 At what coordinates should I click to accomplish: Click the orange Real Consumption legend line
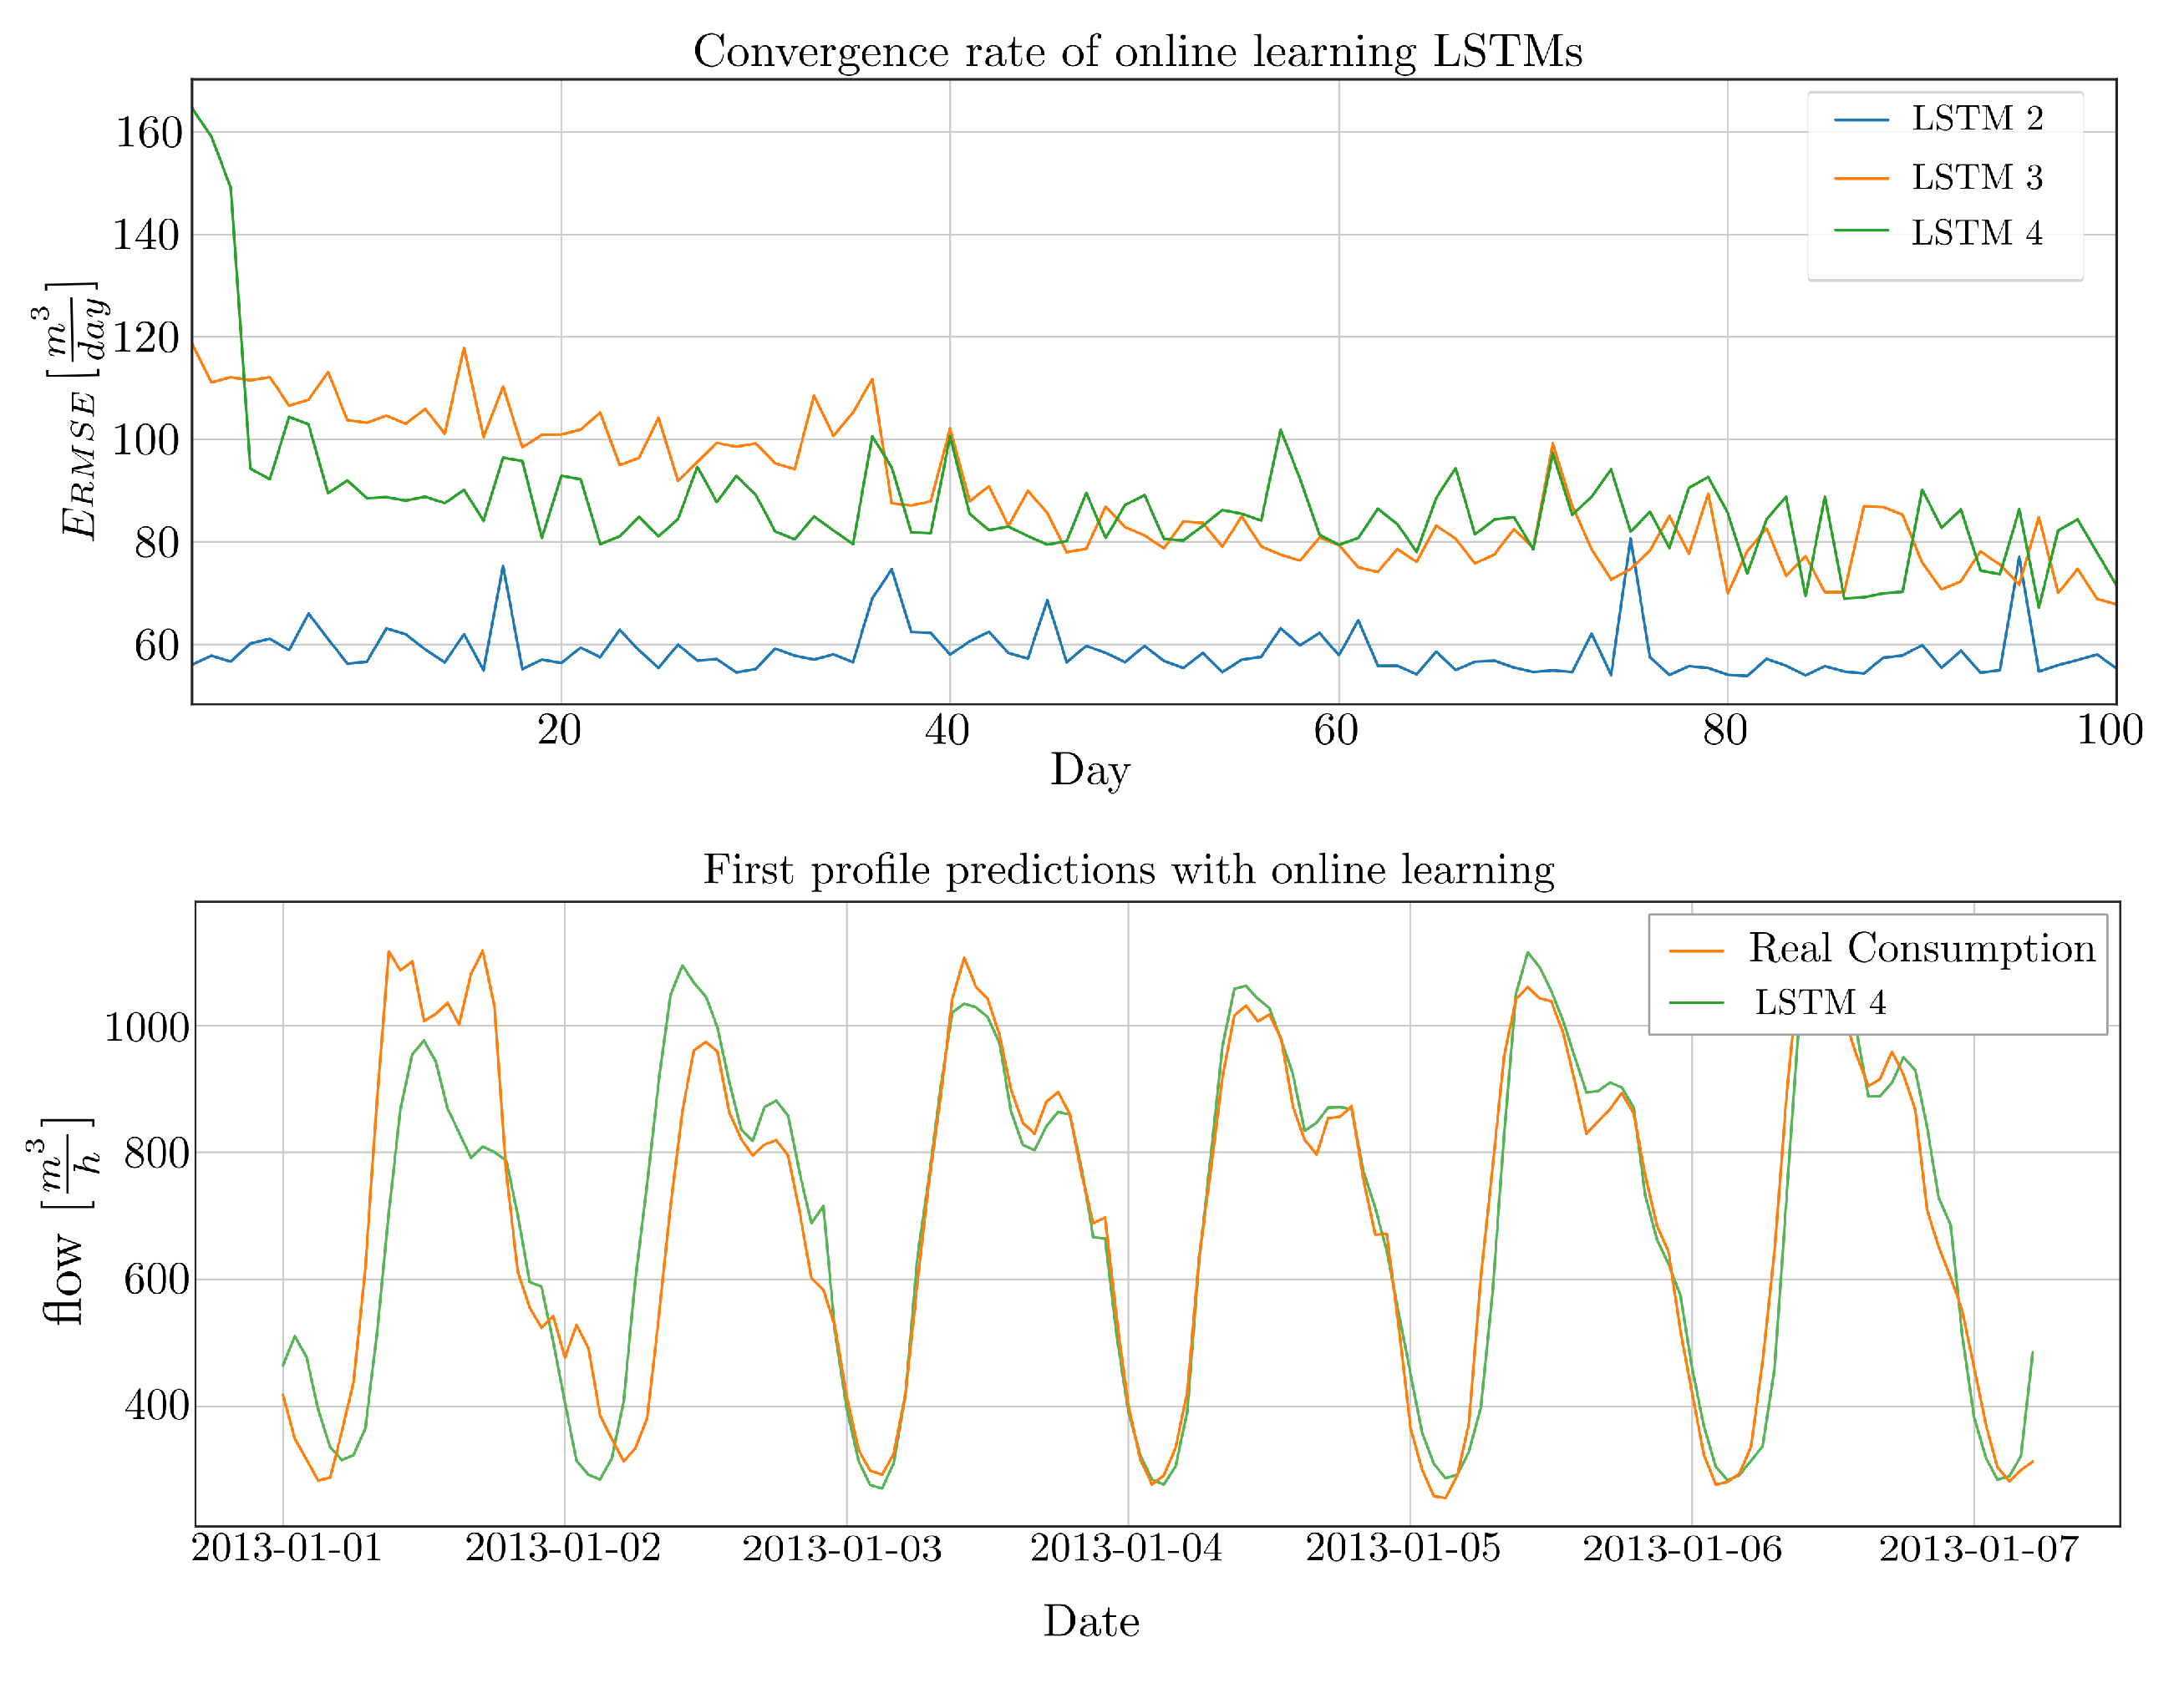coord(1697,951)
